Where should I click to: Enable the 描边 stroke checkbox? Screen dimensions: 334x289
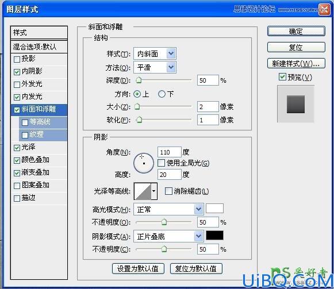(x=17, y=198)
